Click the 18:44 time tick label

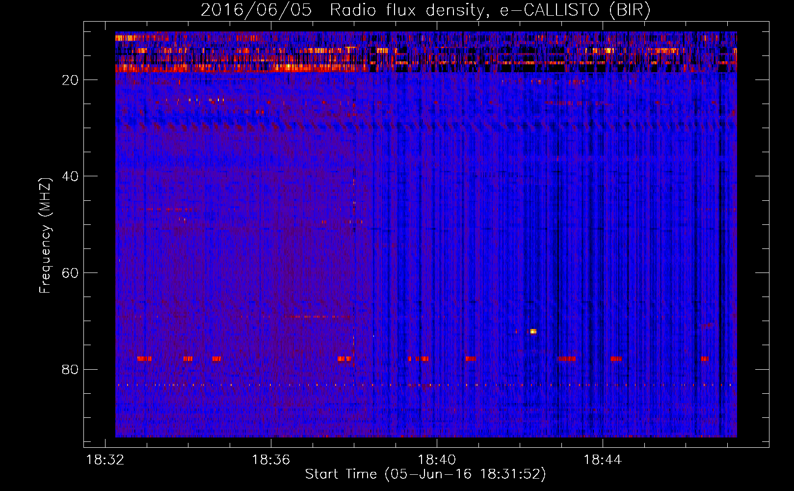click(603, 460)
